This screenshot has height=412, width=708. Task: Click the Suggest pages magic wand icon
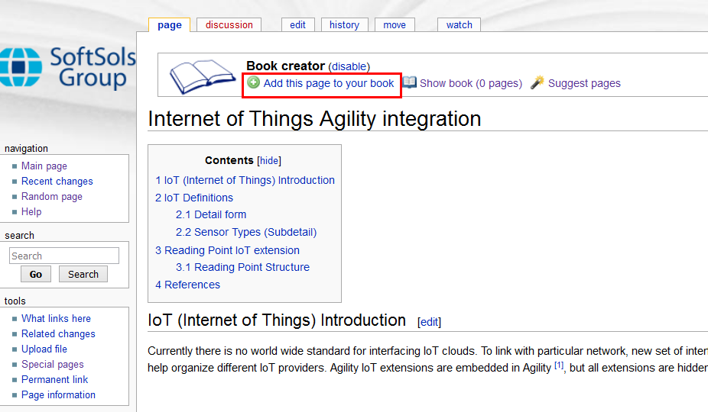[537, 83]
